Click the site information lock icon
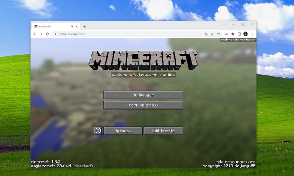The height and width of the screenshot is (176, 294). 55,34
